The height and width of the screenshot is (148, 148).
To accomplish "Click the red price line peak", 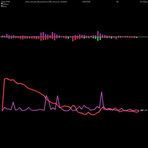I will coord(7,78).
